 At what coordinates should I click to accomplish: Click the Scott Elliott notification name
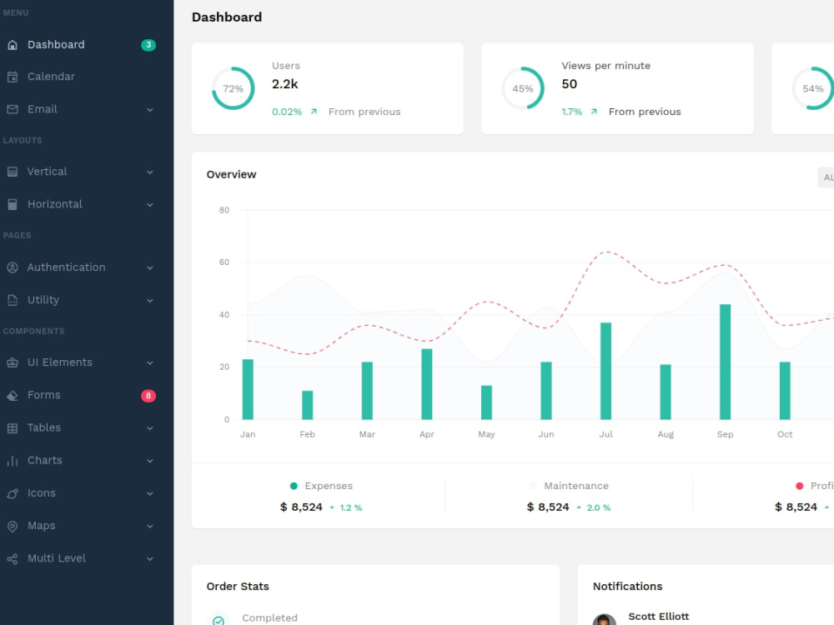(659, 617)
